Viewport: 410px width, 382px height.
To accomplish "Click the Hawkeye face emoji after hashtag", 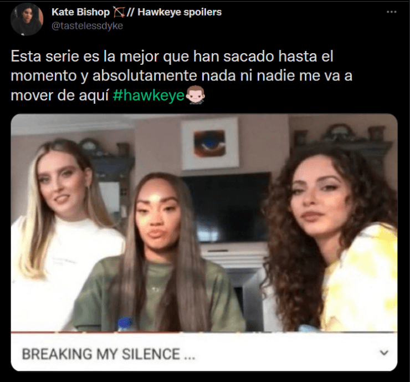I will [x=195, y=94].
